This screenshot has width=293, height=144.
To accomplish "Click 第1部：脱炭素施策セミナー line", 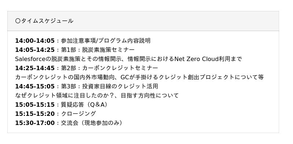I will pyautogui.click(x=98, y=50).
